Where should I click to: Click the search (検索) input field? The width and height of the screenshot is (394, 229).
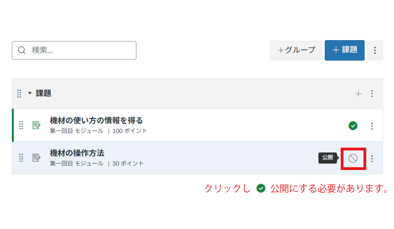[x=79, y=50]
